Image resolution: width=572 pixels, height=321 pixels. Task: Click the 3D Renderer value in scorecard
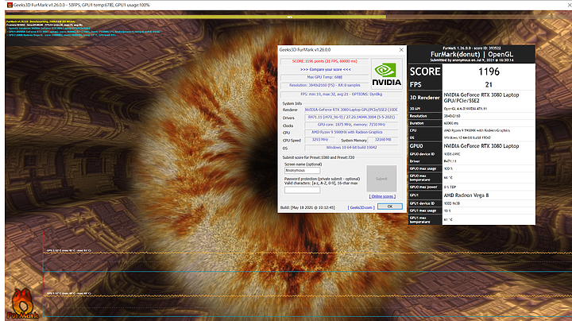pyautogui.click(x=481, y=98)
